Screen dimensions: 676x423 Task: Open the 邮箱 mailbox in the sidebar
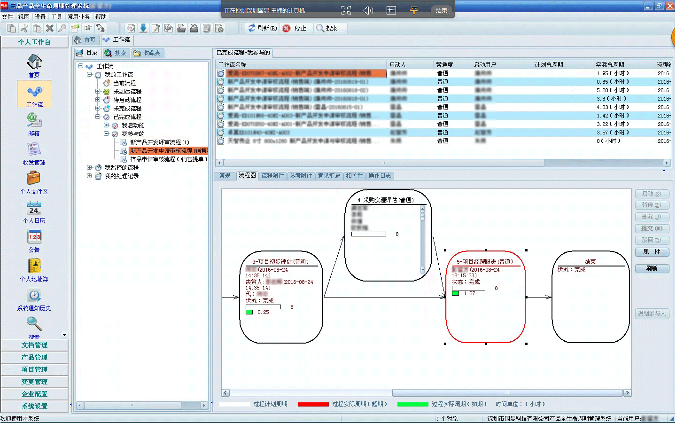click(34, 120)
